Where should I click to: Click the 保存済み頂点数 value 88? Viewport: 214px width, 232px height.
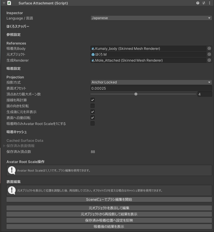pyautogui.click(x=93, y=152)
